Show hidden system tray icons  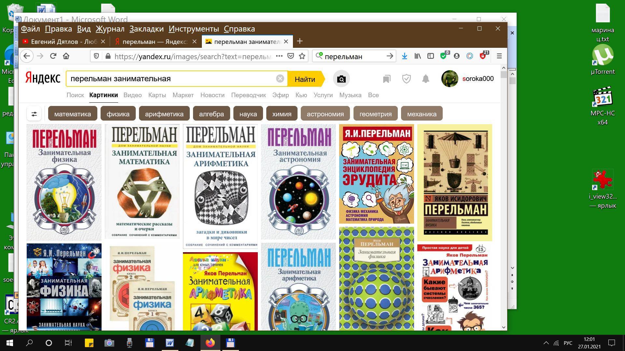(x=546, y=343)
